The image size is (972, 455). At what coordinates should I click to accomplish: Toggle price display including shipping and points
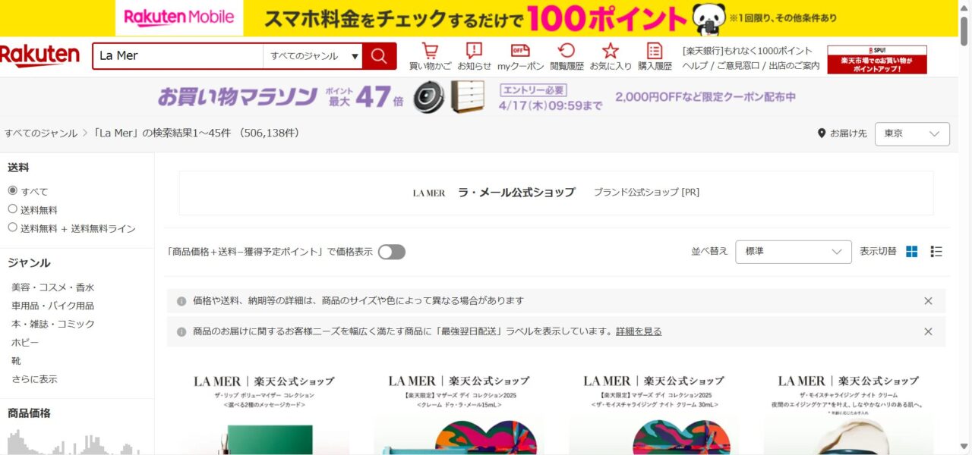click(x=392, y=252)
